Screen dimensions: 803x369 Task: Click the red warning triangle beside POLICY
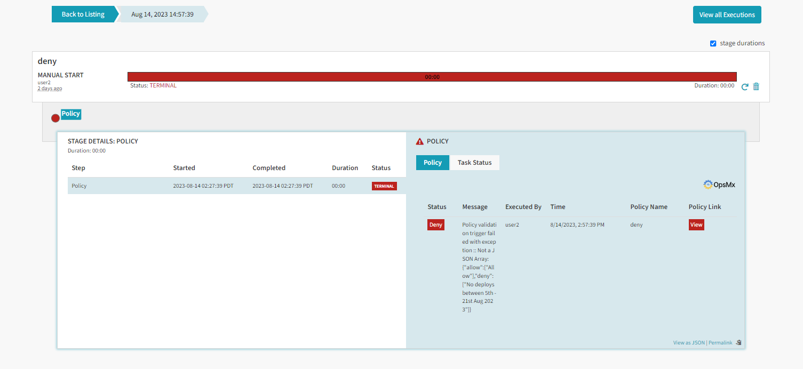coord(420,141)
